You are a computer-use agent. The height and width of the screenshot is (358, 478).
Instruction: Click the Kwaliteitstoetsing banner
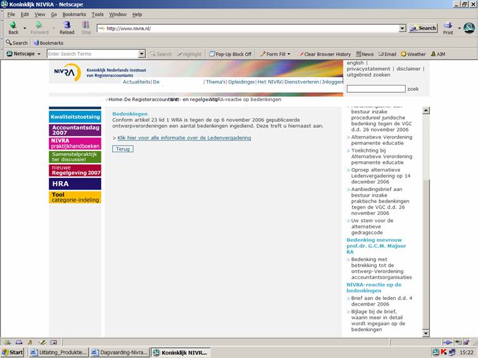pyautogui.click(x=75, y=116)
